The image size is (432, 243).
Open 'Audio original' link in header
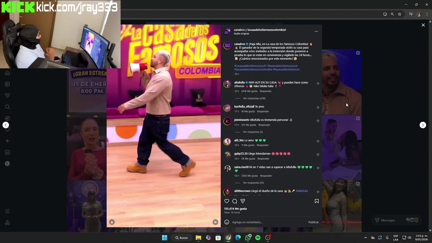[x=241, y=33]
